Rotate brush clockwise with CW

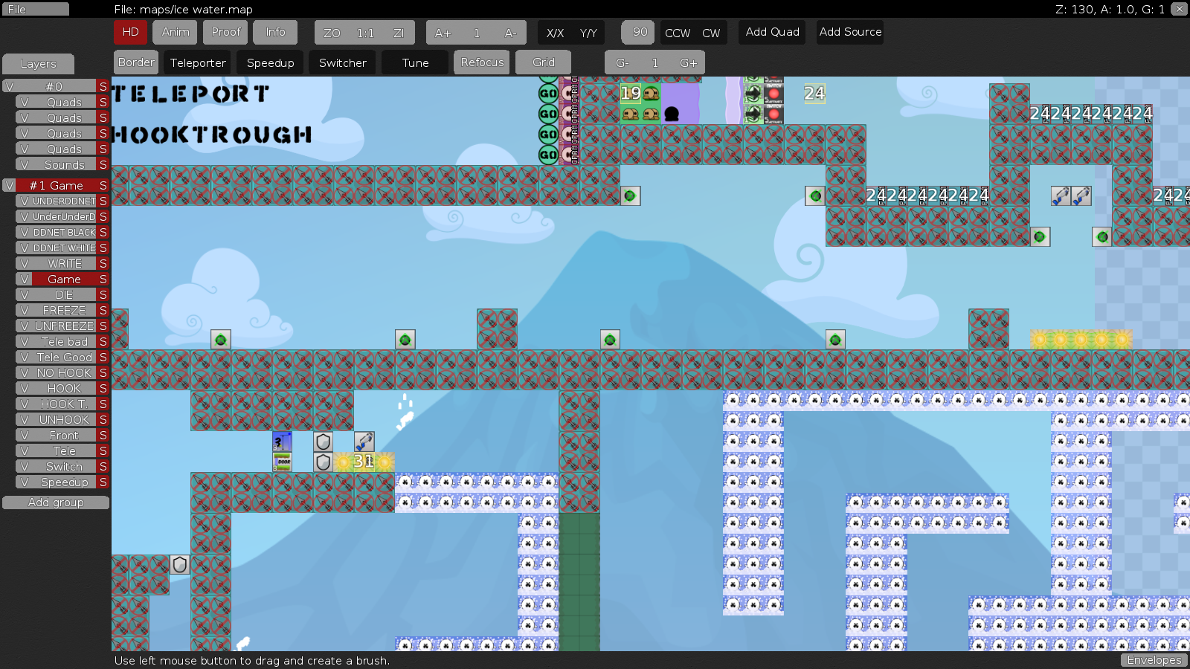pos(711,33)
